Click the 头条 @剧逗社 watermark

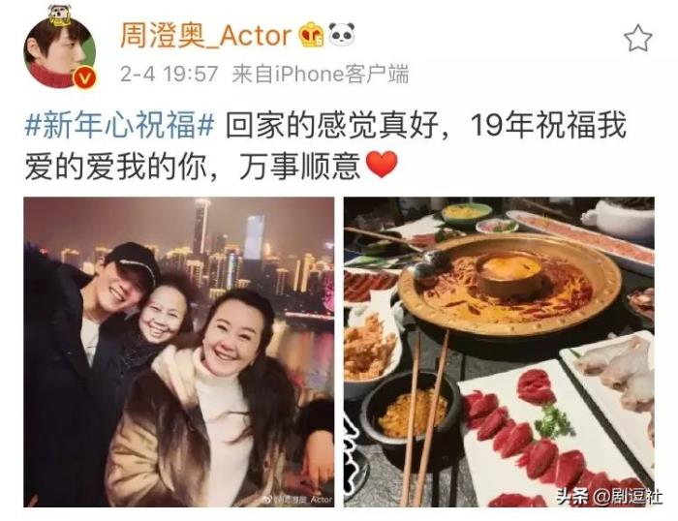pyautogui.click(x=609, y=496)
